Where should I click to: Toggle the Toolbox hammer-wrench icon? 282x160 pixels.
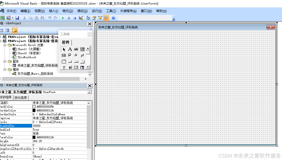[x=106, y=18]
